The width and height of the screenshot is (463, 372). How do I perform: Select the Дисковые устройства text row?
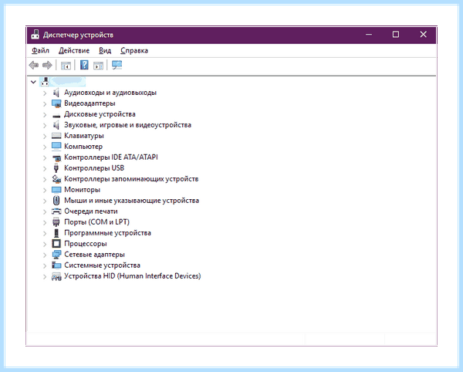tap(100, 114)
